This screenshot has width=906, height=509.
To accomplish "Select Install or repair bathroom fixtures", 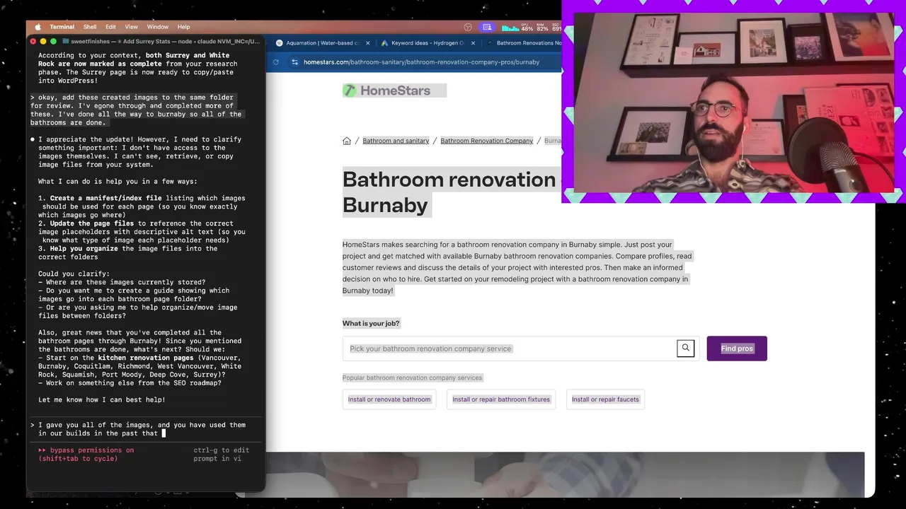I will 501,399.
